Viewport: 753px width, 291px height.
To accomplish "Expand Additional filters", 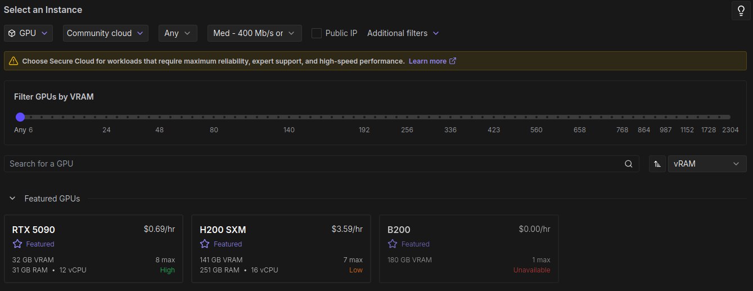I will (x=403, y=33).
